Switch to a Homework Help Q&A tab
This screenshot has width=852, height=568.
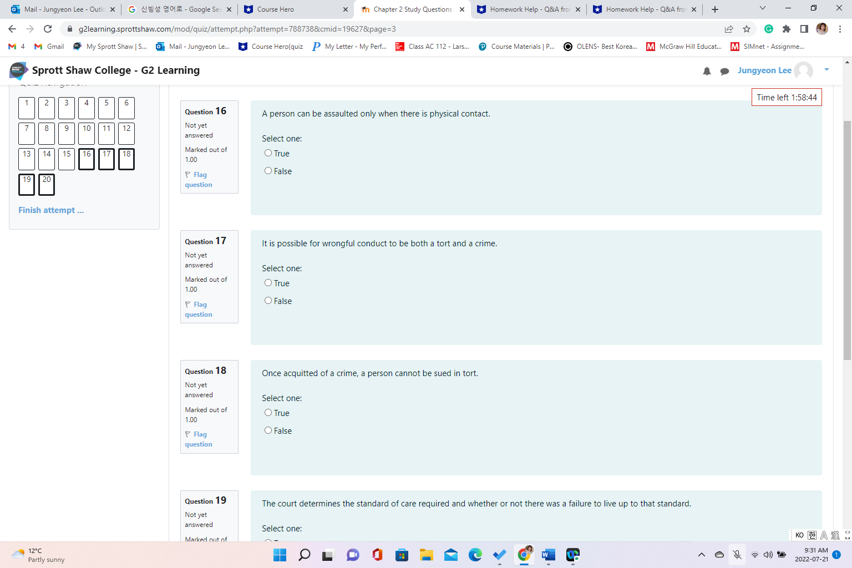click(526, 9)
